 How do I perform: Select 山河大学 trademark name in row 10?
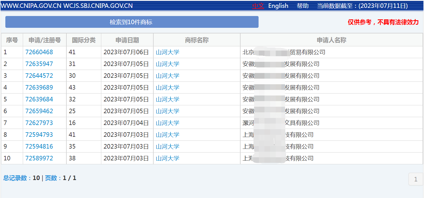[167, 158]
